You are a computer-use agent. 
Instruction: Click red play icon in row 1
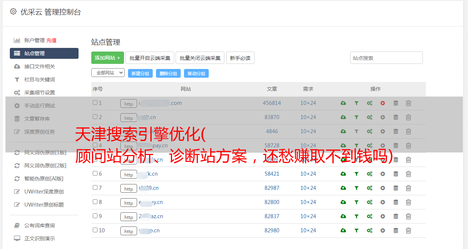click(383, 103)
